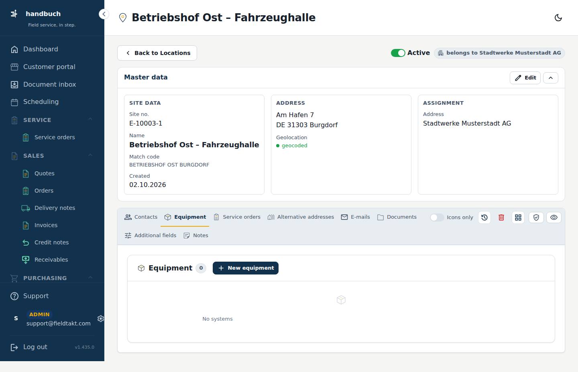Toggle the Active location switch
The width and height of the screenshot is (578, 372).
point(398,53)
